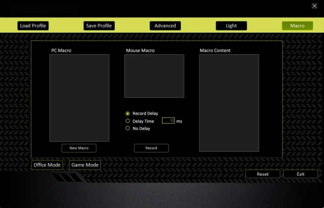Click inside the PC Macro list box
324x208 pixels.
pos(79,98)
